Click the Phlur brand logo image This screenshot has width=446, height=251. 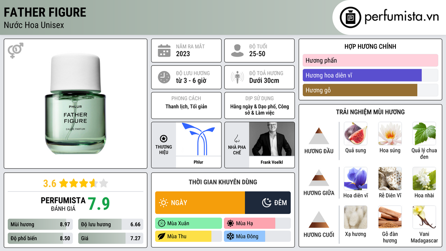199,139
